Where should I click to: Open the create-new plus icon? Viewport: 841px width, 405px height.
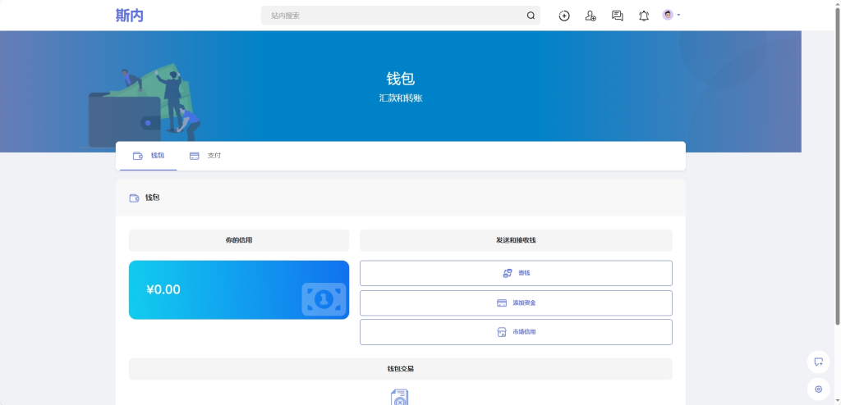563,16
